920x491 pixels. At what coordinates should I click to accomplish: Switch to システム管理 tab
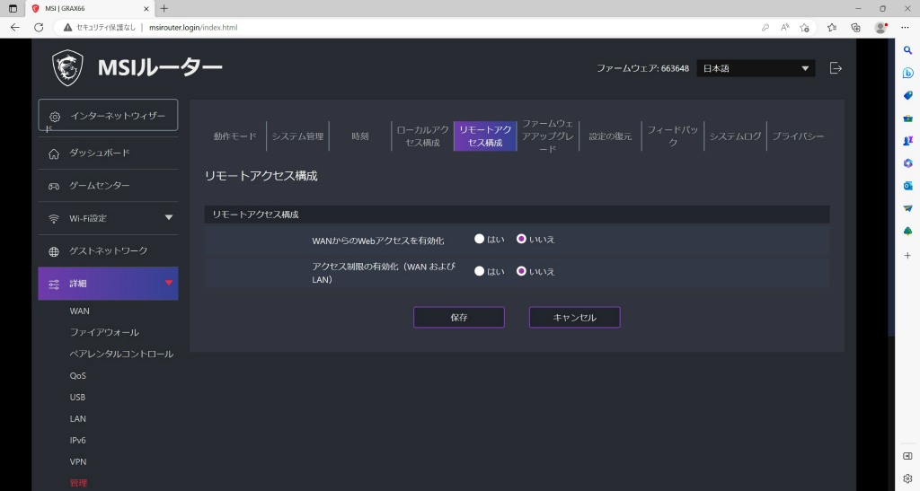[x=297, y=136]
